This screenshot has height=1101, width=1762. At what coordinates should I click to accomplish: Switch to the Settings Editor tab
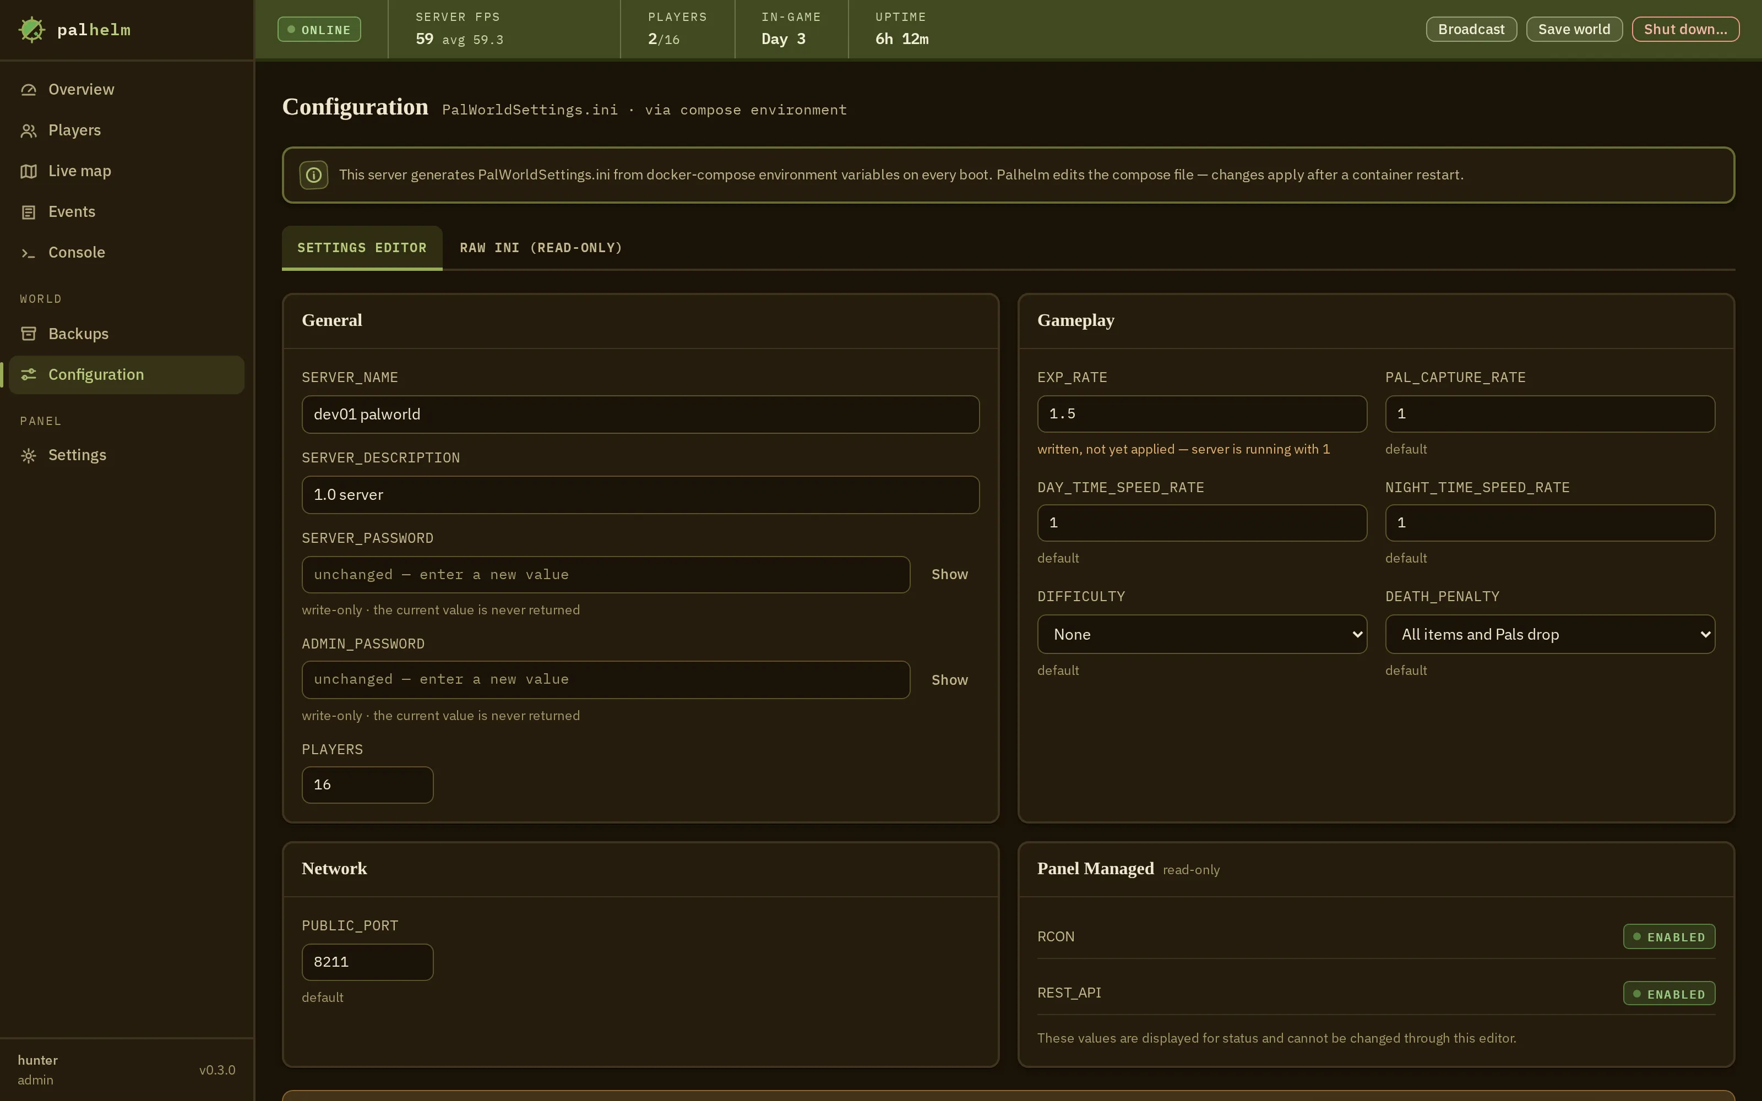click(362, 248)
